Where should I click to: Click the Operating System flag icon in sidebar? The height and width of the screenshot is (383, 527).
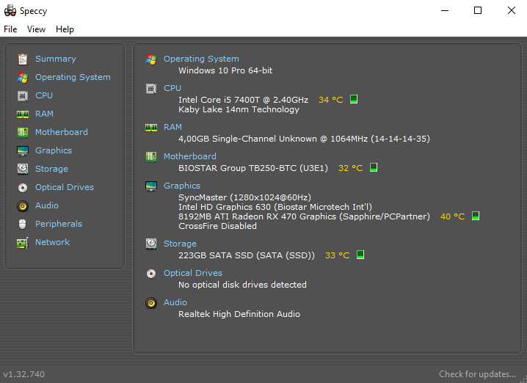tap(23, 78)
